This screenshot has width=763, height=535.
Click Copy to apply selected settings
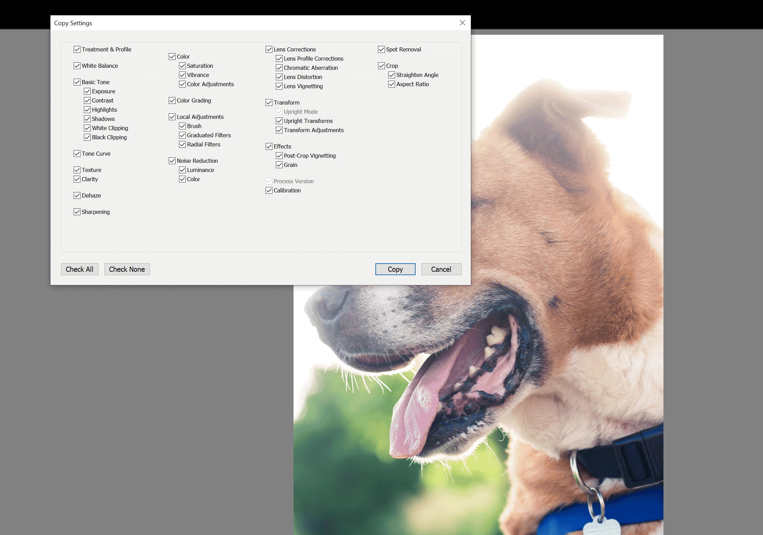395,269
